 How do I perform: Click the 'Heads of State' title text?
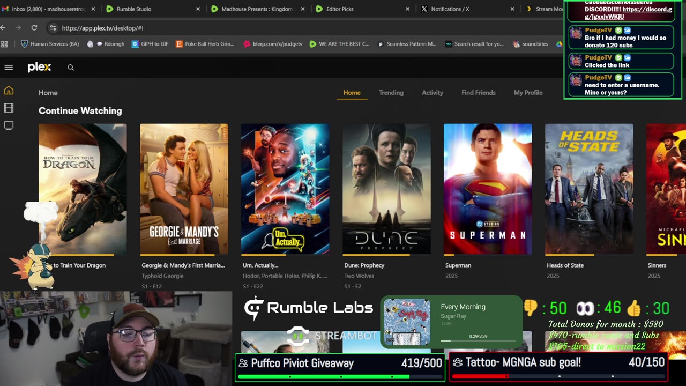coord(565,265)
